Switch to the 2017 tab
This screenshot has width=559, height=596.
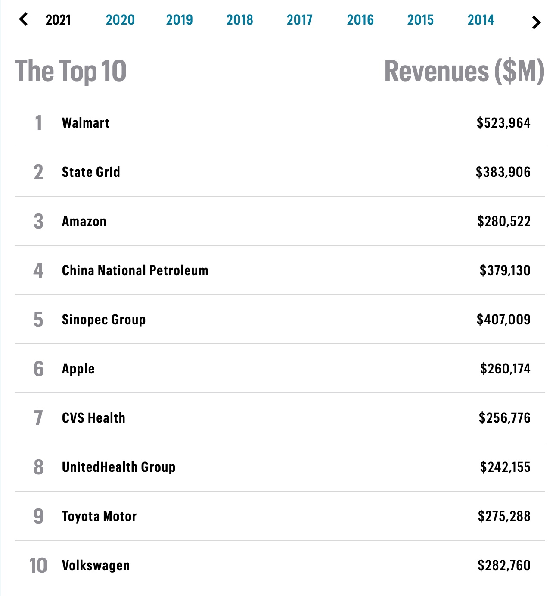(300, 20)
